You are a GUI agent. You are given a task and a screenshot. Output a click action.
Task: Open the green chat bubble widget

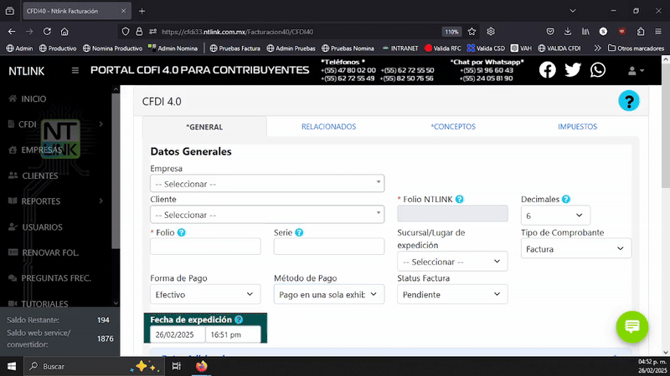[632, 327]
